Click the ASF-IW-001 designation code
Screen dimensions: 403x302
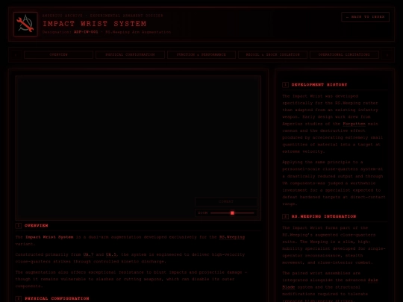86,32
